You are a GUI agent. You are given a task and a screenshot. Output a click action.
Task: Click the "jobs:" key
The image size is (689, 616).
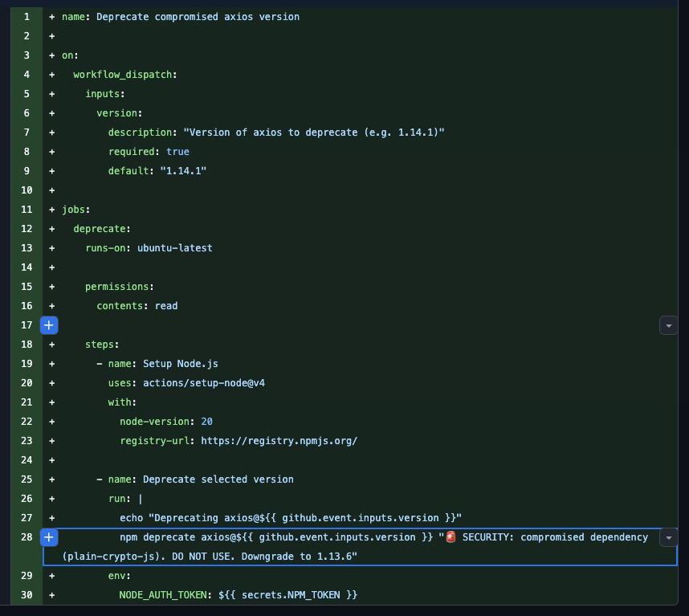(x=76, y=210)
